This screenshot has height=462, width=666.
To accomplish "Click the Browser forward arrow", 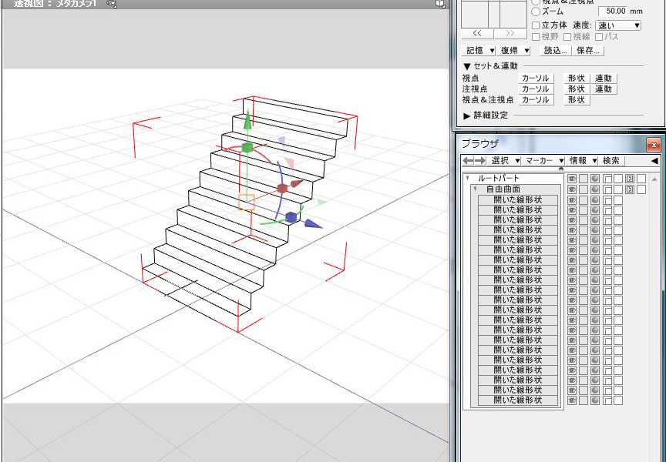I will point(480,160).
